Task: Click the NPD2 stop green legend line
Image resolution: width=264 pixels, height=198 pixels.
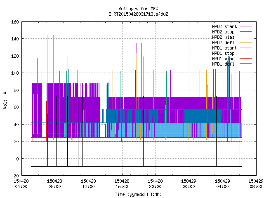Action: [x=245, y=32]
